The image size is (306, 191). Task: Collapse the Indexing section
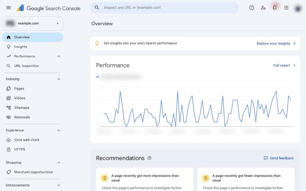(59, 79)
